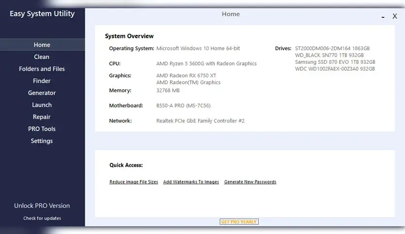Click the Quick Access heading
The height and width of the screenshot is (234, 405).
[126, 165]
